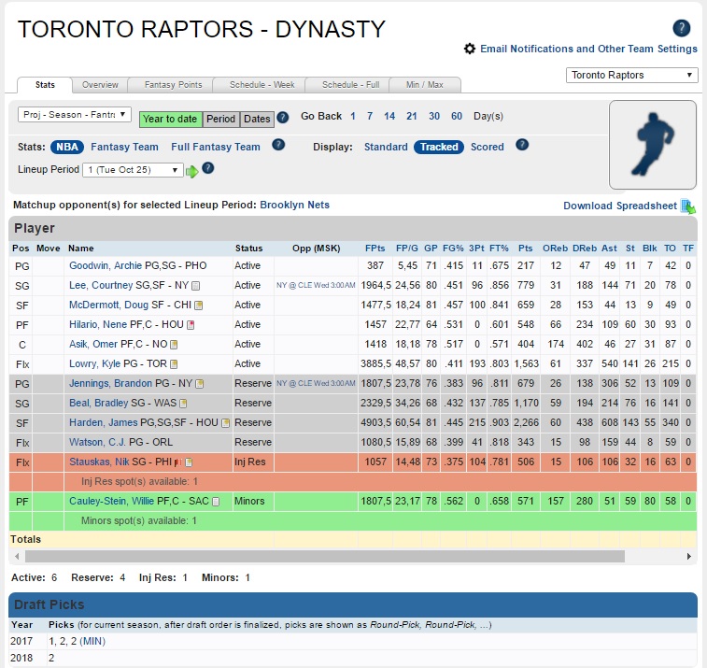Open the Overview tab
707x668 pixels.
tap(100, 85)
